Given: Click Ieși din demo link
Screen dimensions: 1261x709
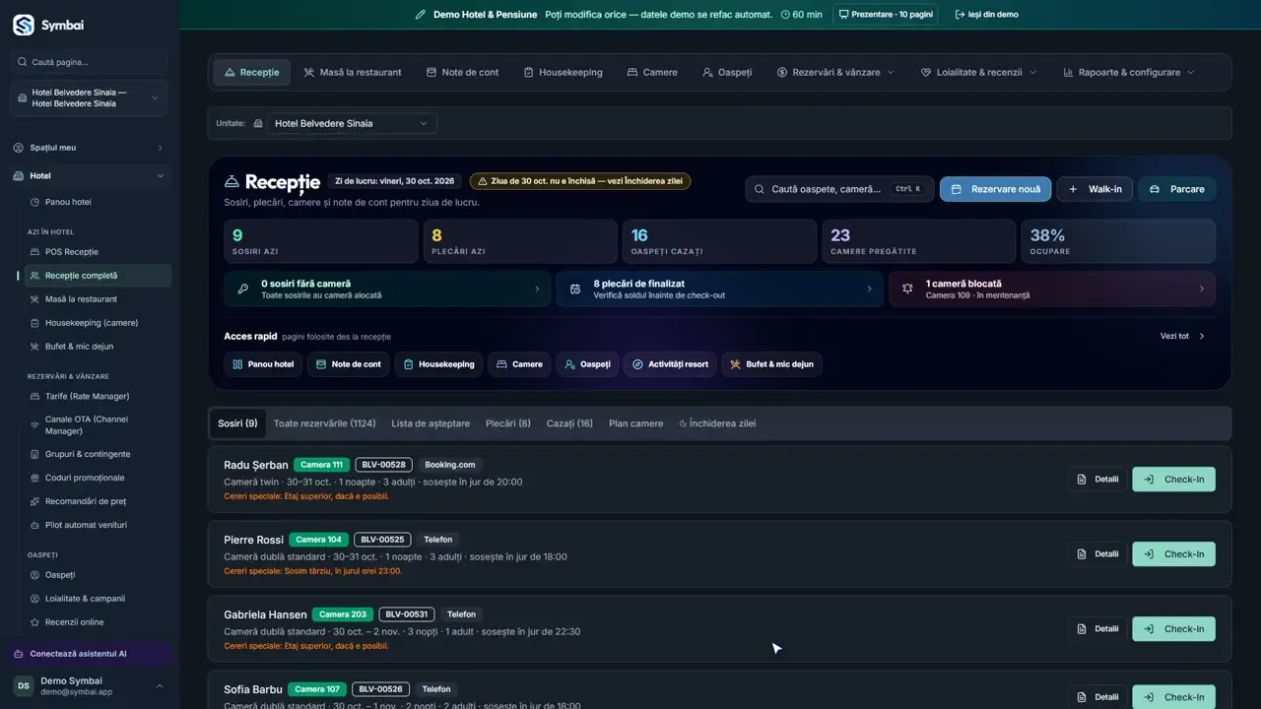Looking at the screenshot, I should coord(987,15).
